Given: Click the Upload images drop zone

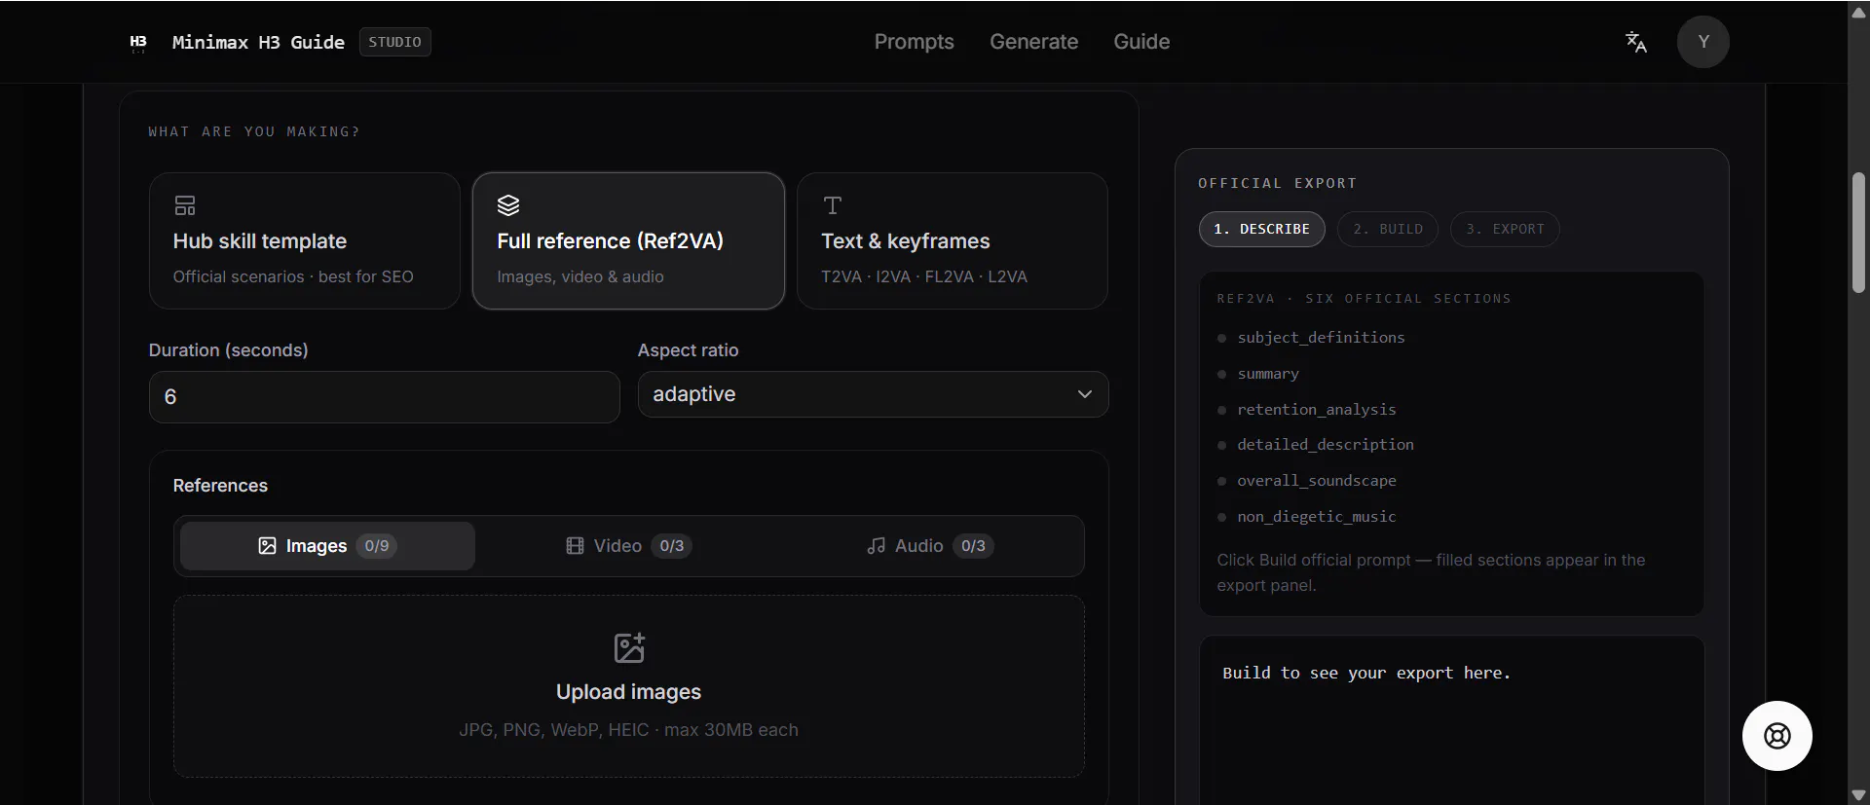Looking at the screenshot, I should [x=629, y=686].
